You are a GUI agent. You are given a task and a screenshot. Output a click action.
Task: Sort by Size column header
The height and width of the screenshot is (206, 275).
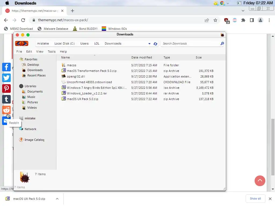pyautogui.click(x=198, y=57)
